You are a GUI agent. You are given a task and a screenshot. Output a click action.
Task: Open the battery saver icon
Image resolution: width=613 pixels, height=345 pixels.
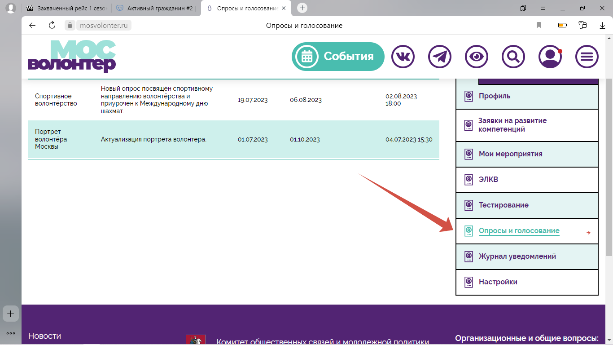[563, 26]
